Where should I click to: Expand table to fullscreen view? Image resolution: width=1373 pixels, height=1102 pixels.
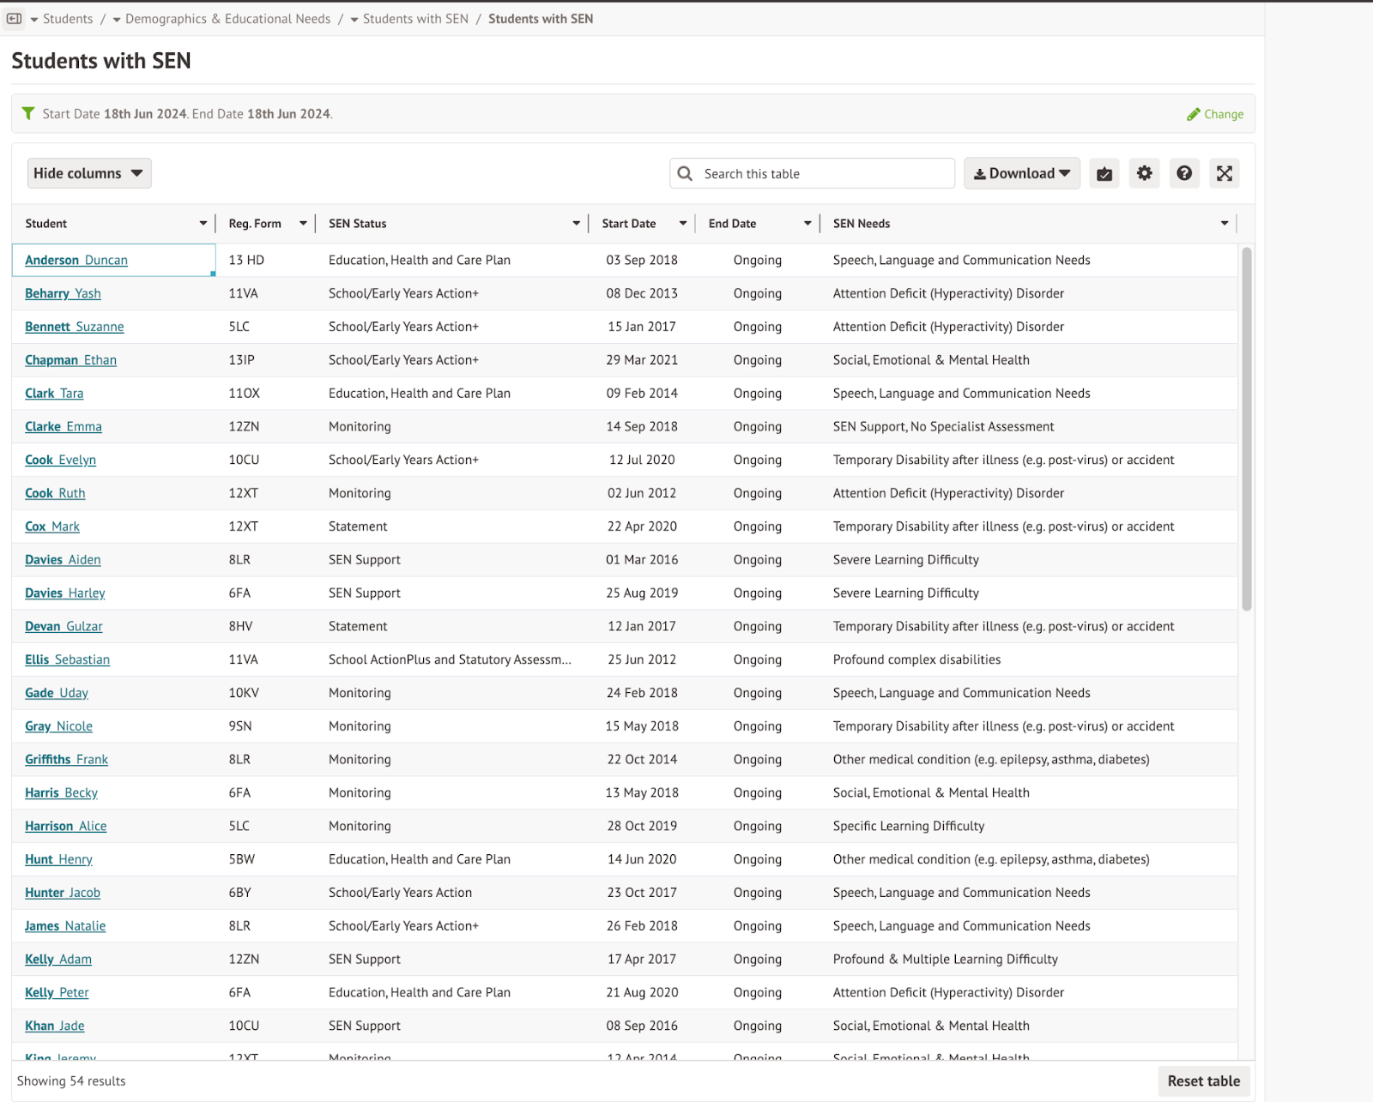1225,173
